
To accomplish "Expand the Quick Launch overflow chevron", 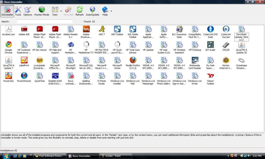I will (31, 155).
